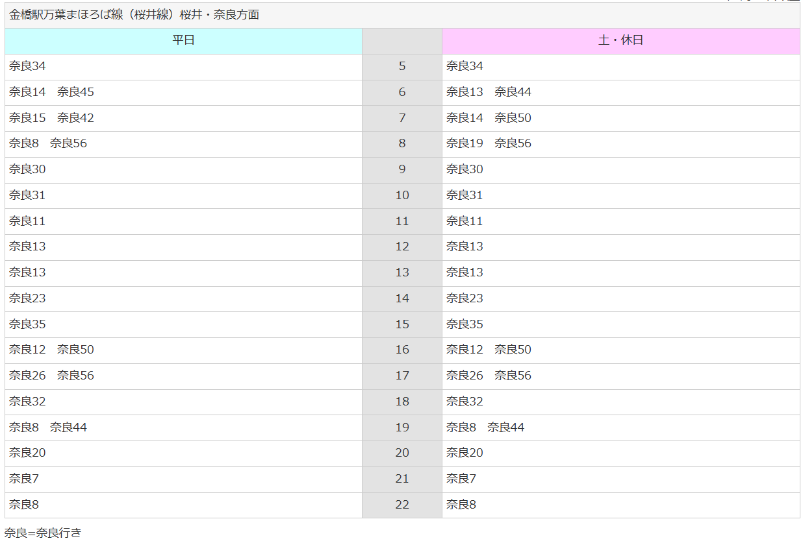Image resolution: width=803 pixels, height=543 pixels.
Task: Select the weekday 奈良42 departure
Action: click(75, 118)
